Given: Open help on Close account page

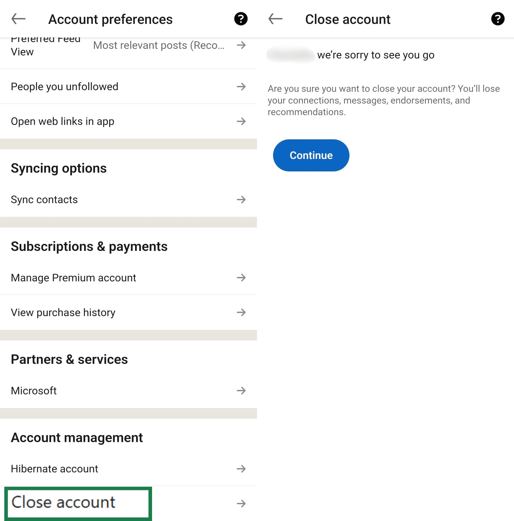Looking at the screenshot, I should click(498, 19).
